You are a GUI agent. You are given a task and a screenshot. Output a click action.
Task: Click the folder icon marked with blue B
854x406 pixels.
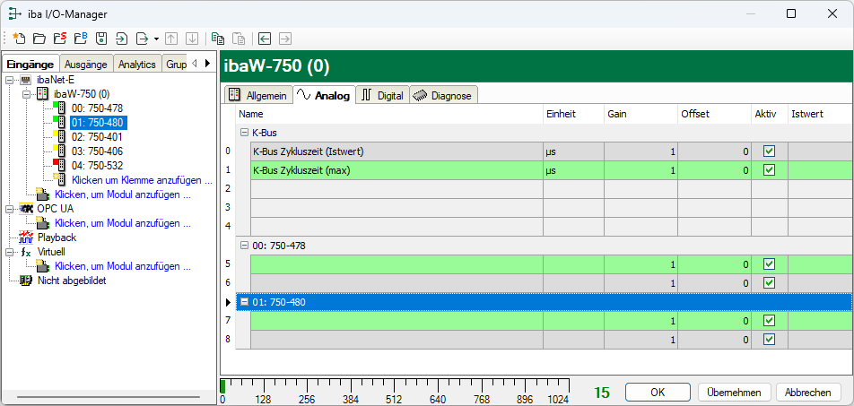point(80,39)
